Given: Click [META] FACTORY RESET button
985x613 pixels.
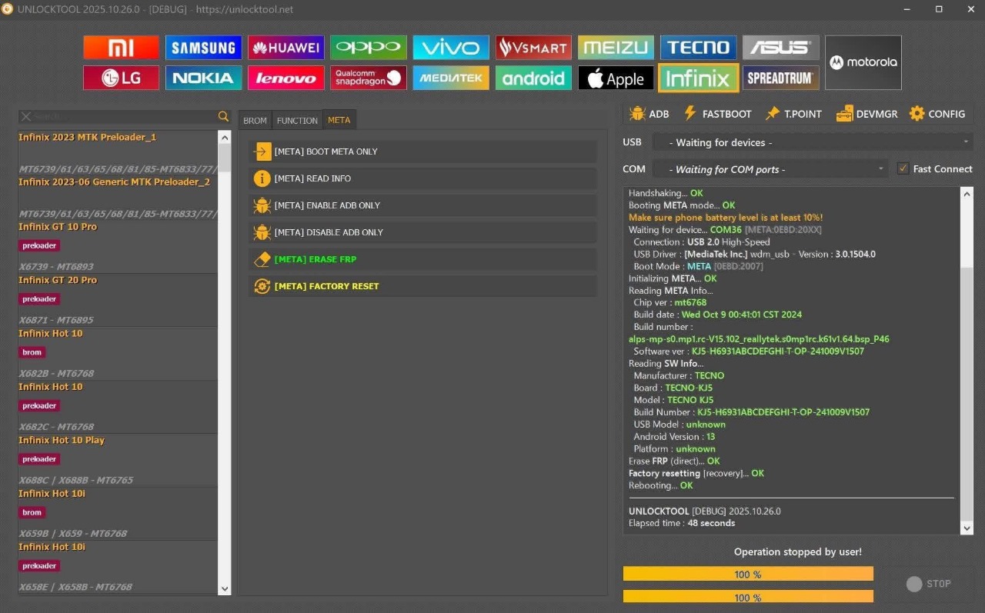Looking at the screenshot, I should [x=422, y=286].
